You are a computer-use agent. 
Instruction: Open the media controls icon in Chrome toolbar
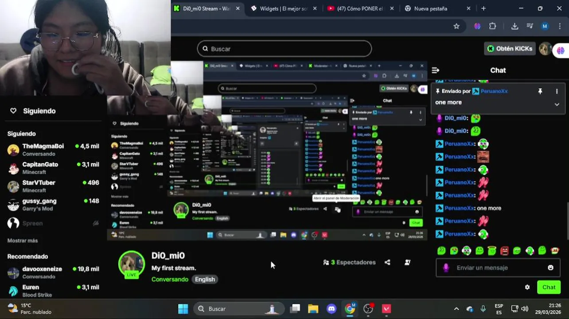(530, 26)
